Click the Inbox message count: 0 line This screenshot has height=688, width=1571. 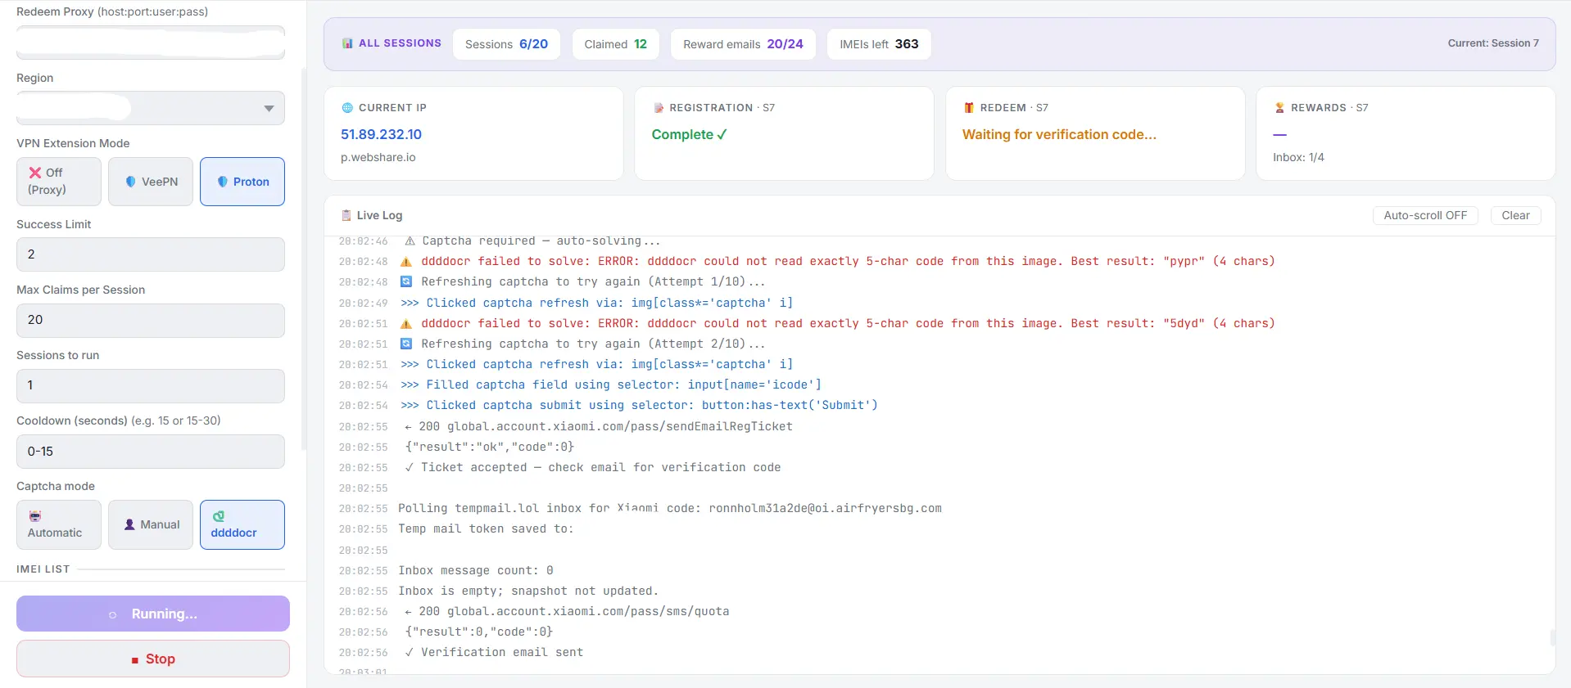(x=476, y=570)
